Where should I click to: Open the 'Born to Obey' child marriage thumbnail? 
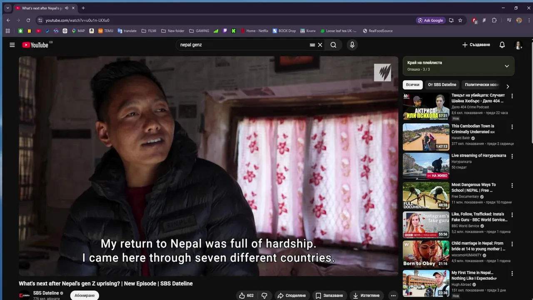pos(426,254)
